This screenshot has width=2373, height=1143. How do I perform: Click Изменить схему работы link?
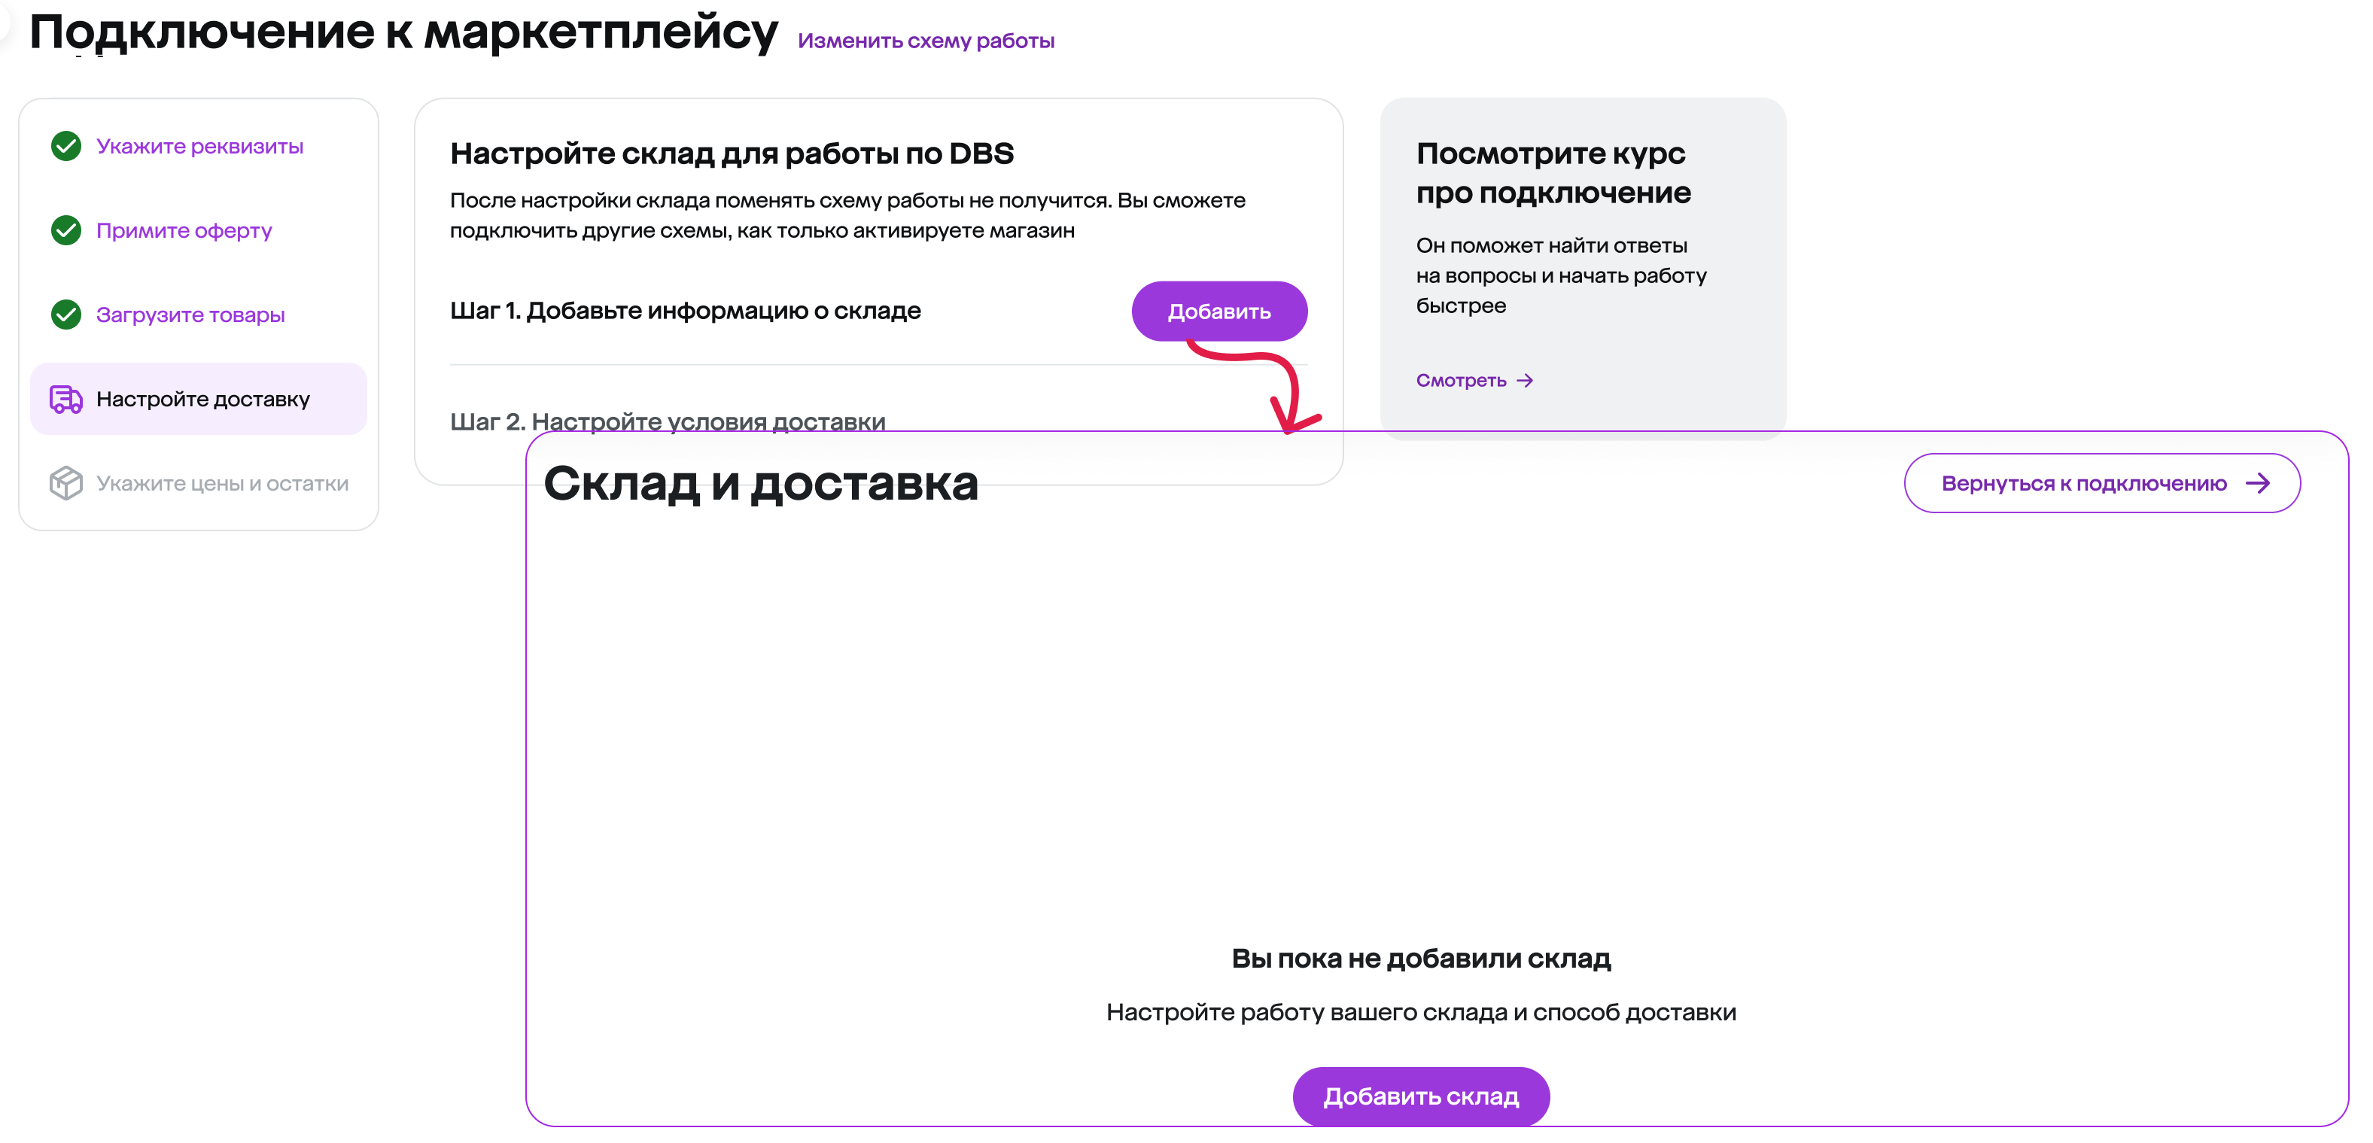pos(925,41)
